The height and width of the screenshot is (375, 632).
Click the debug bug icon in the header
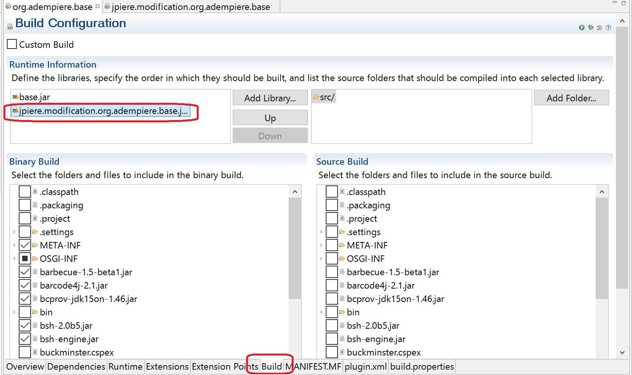click(x=590, y=28)
